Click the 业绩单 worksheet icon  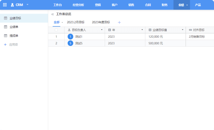6,27
